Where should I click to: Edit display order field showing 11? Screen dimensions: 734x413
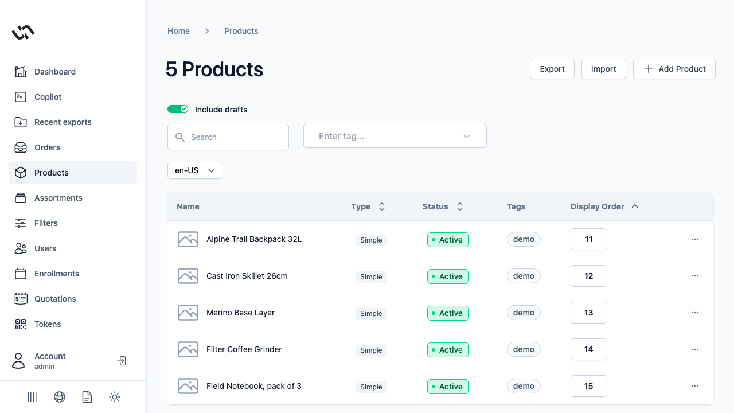click(x=589, y=239)
